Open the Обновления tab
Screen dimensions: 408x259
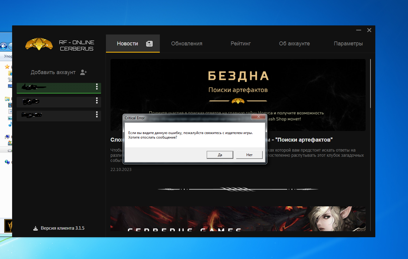pyautogui.click(x=187, y=44)
